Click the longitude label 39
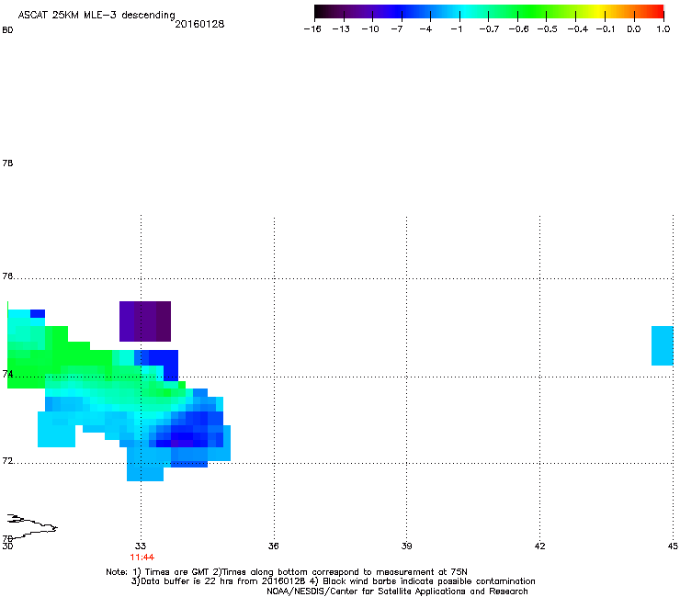This screenshot has width=680, height=597. click(x=406, y=546)
